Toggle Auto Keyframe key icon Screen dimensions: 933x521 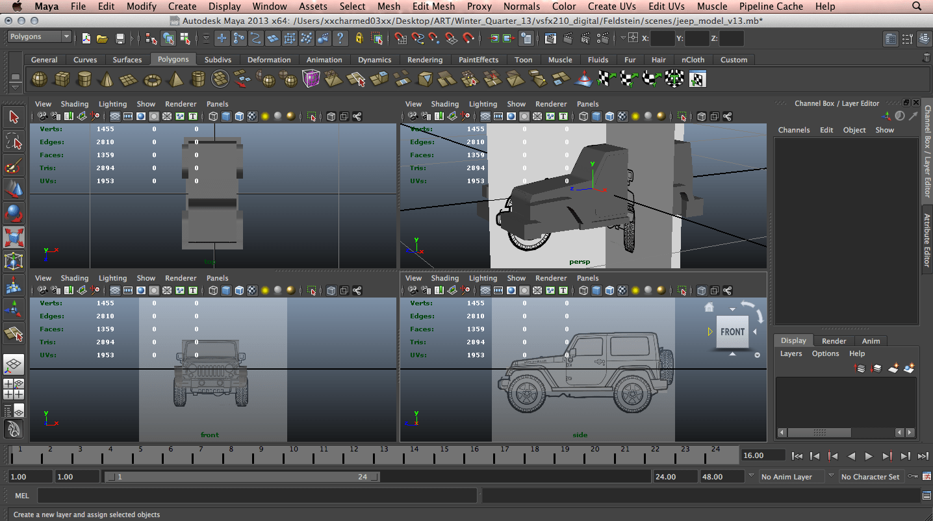(x=912, y=476)
